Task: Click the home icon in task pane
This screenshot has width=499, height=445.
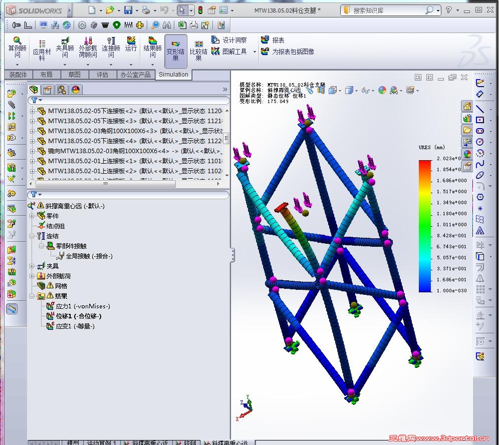Action: (467, 106)
